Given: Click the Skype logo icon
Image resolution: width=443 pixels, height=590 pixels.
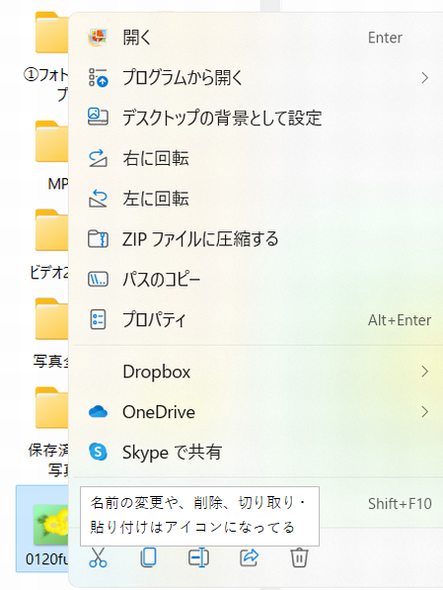Looking at the screenshot, I should [x=98, y=452].
